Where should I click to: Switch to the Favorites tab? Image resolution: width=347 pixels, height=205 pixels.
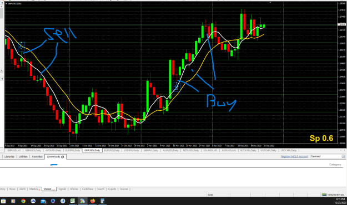[x=37, y=157]
